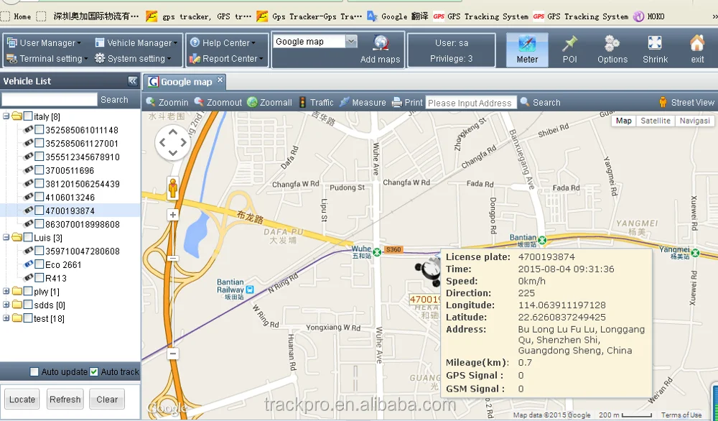The height and width of the screenshot is (421, 718).
Task: Click the Please Input Address field
Action: tap(471, 102)
